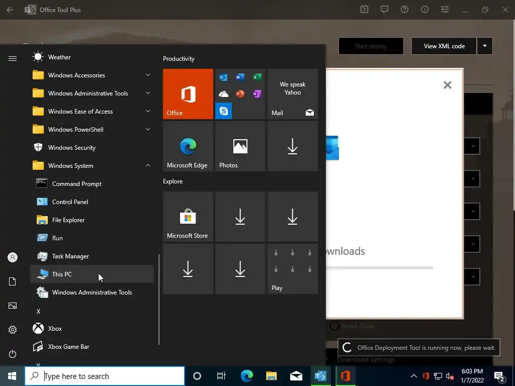Open Settings gear in Start menu sidebar

point(13,330)
